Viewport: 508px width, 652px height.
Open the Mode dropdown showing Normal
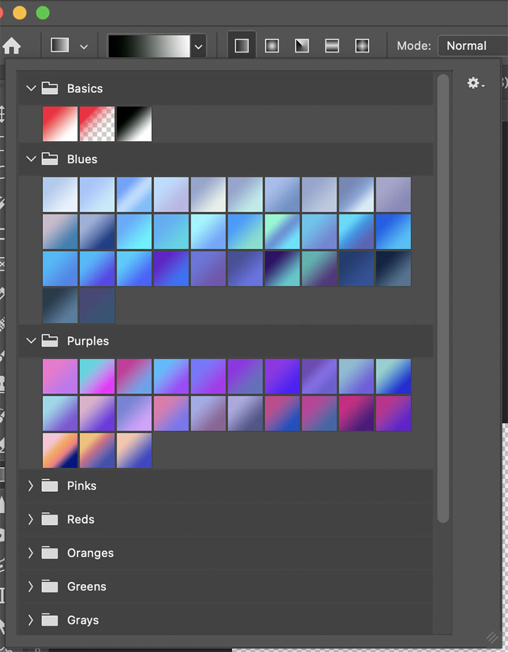click(472, 46)
